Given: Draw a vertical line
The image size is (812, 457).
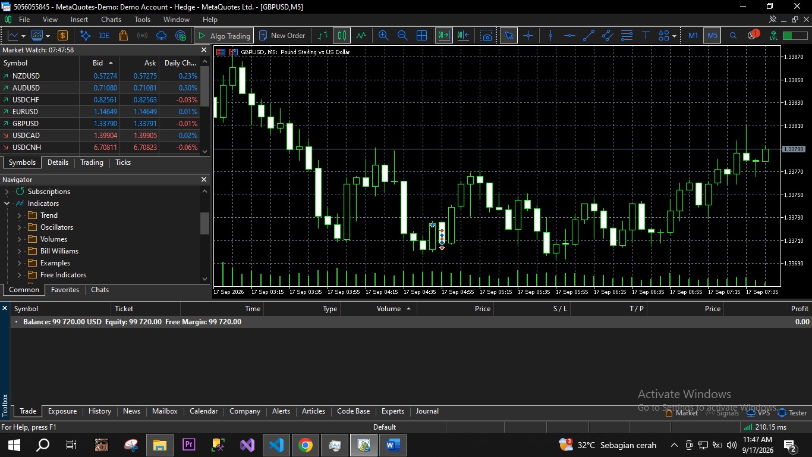Looking at the screenshot, I should click(x=550, y=36).
